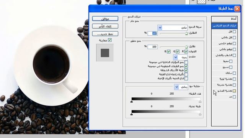Enable قناع المتجه تأثيرات الإخفاء checkbox
The width and height of the screenshot is (245, 138).
click(x=186, y=78)
